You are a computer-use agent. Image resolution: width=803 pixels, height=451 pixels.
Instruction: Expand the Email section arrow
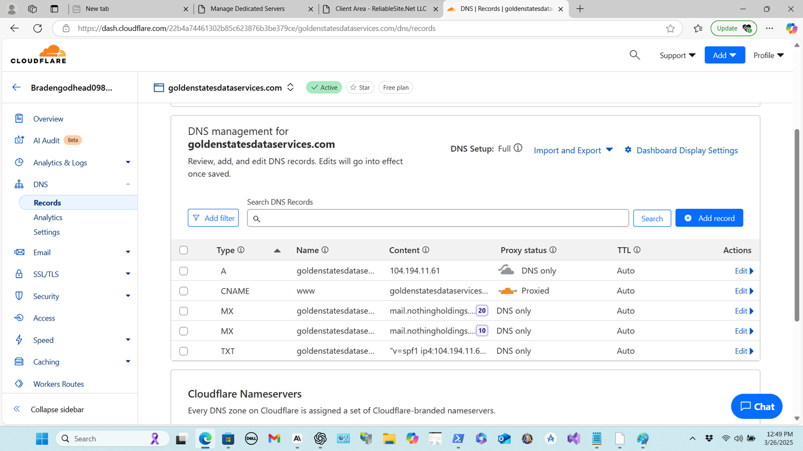click(x=128, y=252)
